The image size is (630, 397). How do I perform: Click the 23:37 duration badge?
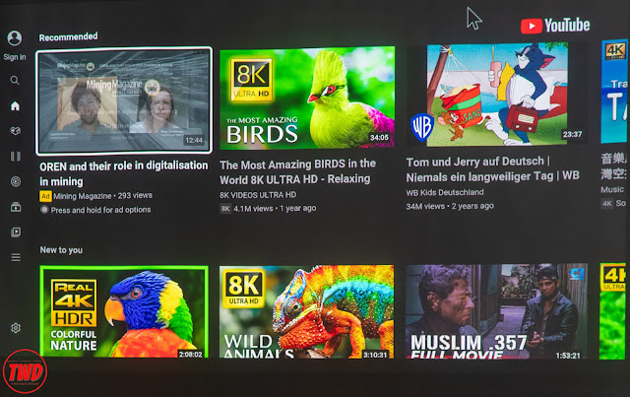pyautogui.click(x=572, y=134)
